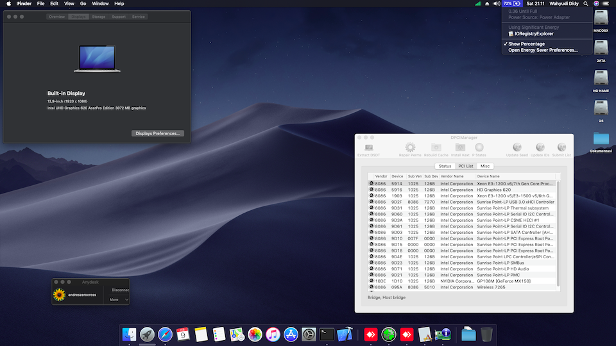Viewport: 616px width, 346px height.
Task: Open the File menu
Action: pyautogui.click(x=40, y=4)
